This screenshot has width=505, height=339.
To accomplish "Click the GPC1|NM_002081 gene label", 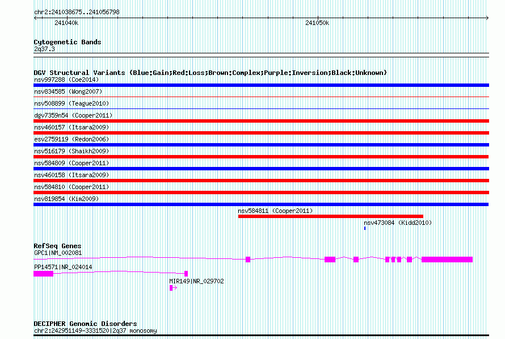I will click(x=58, y=253).
